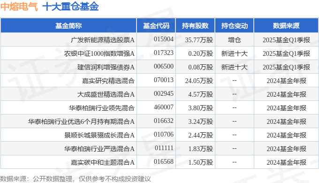Open 华泰柏瑞行业优选6个月持有期混合A
This screenshot has height=183, width=319.
[81, 122]
